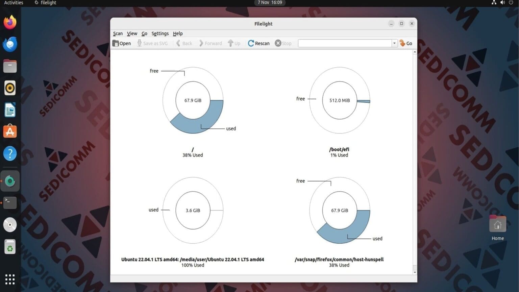Click the disc media icon in the dock
519x292 pixels.
[x=10, y=225]
